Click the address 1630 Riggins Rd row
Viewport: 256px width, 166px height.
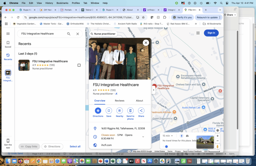pyautogui.click(x=120, y=128)
